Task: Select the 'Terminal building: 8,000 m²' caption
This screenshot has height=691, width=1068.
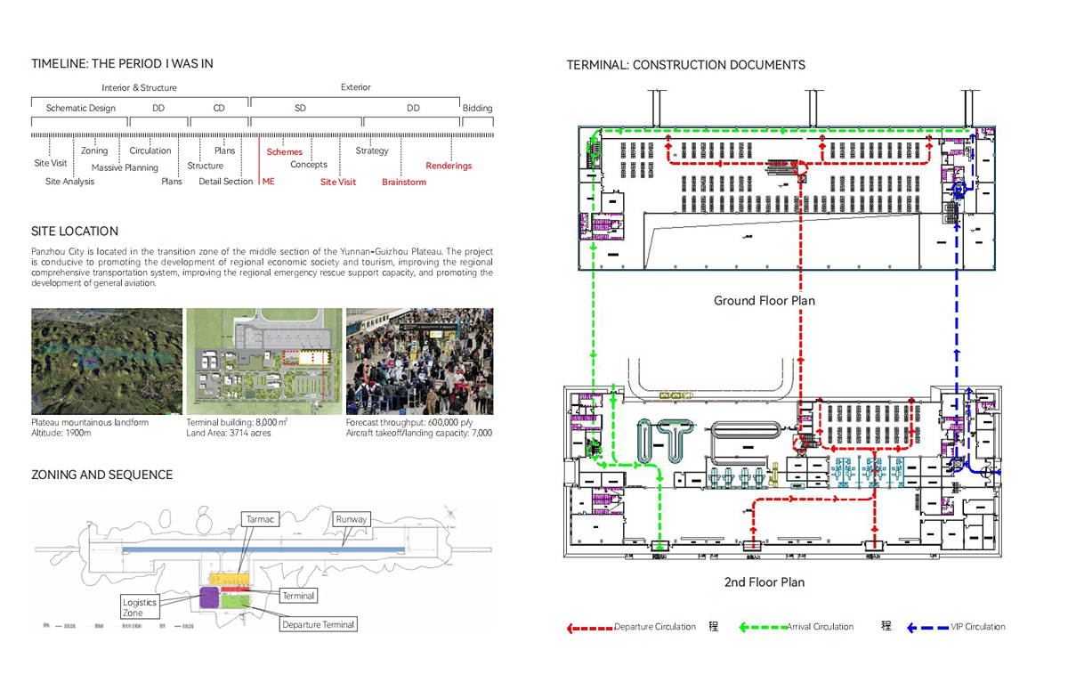Action: 237,422
